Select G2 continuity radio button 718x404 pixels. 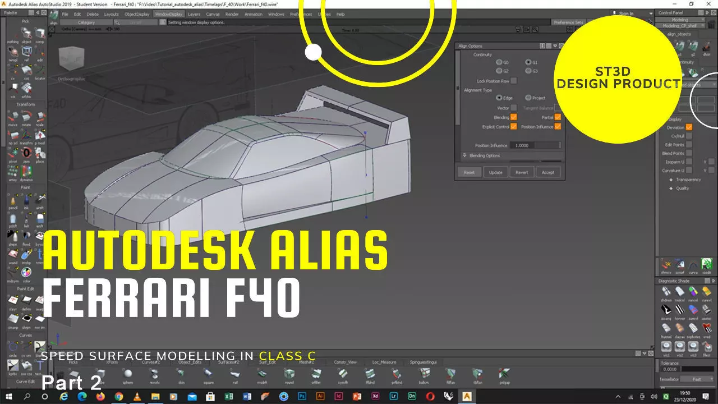(x=499, y=71)
